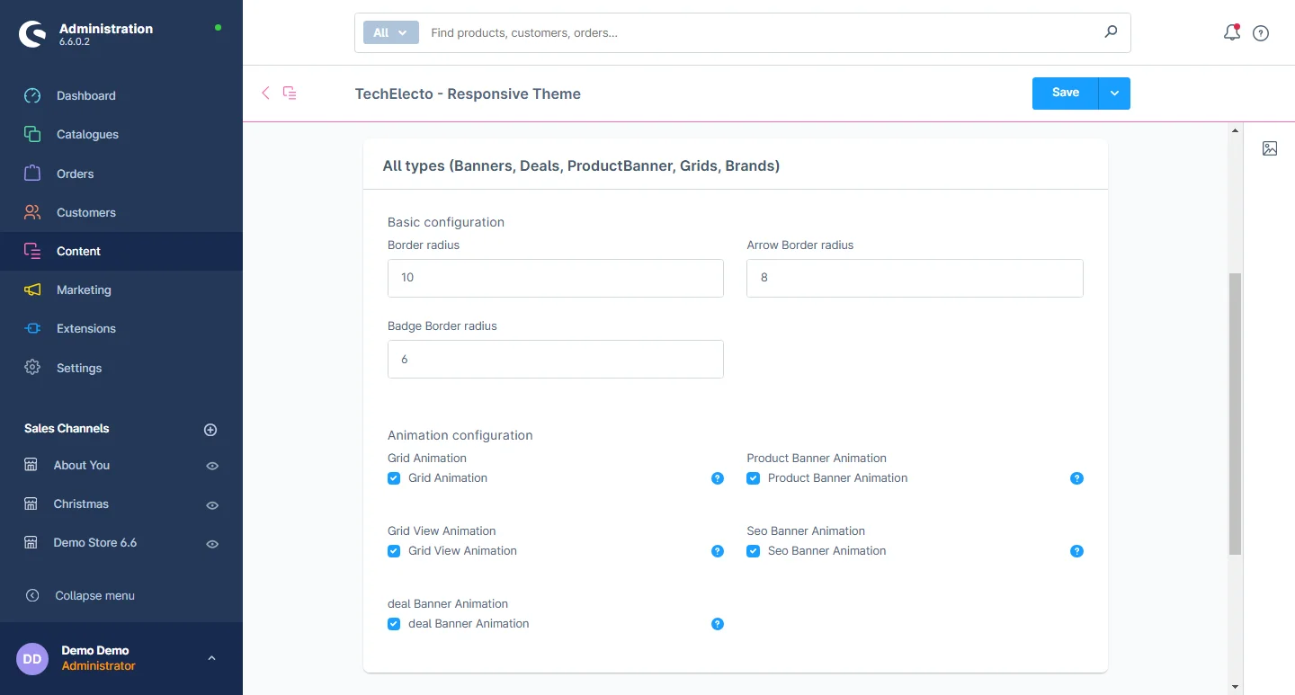
Task: Go to the Extensions menu item
Action: click(x=86, y=328)
